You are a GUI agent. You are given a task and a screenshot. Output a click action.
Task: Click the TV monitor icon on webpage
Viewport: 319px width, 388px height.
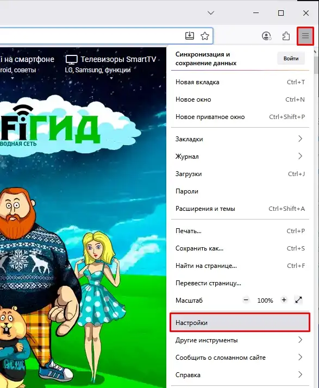(72, 60)
